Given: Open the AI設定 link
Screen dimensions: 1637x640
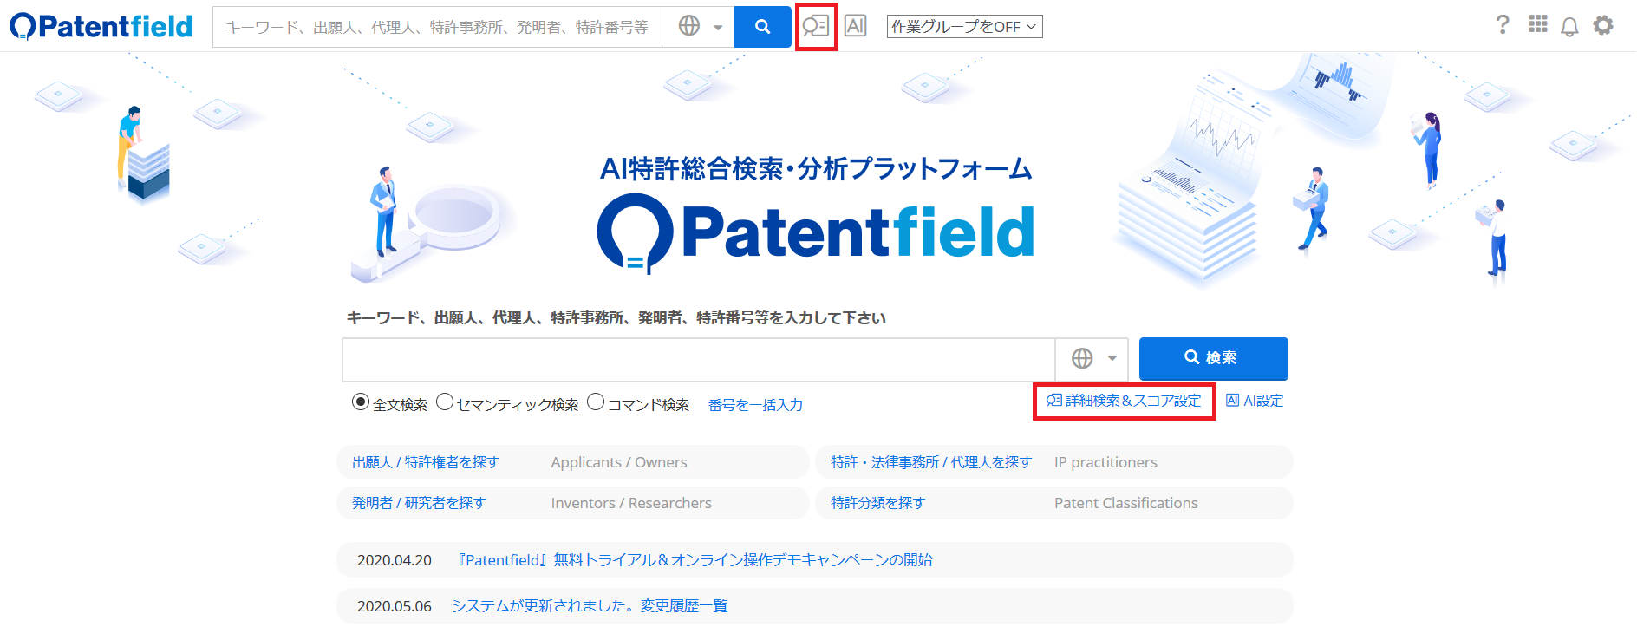Looking at the screenshot, I should point(1255,401).
